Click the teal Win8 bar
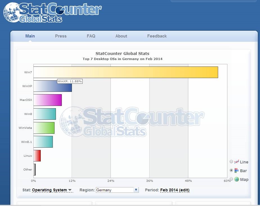260x206 pixels. [45, 114]
